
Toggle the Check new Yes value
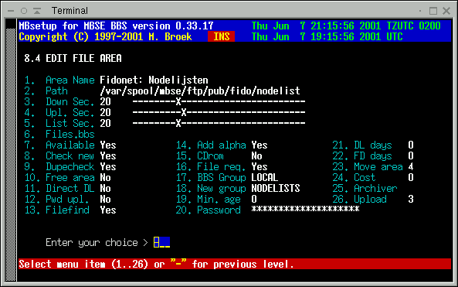[x=108, y=155]
